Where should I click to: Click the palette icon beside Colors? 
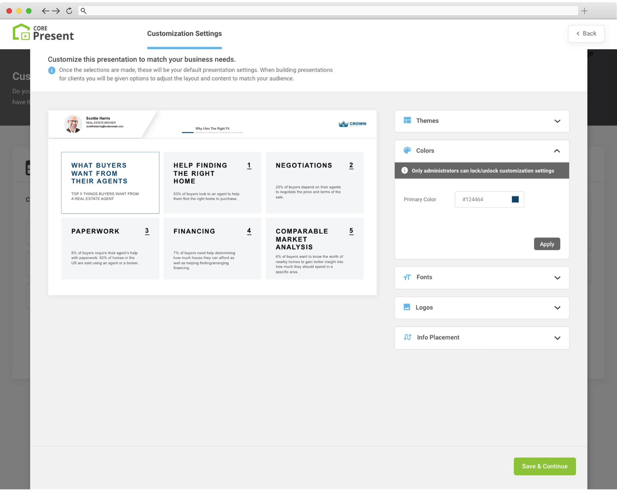pyautogui.click(x=407, y=150)
